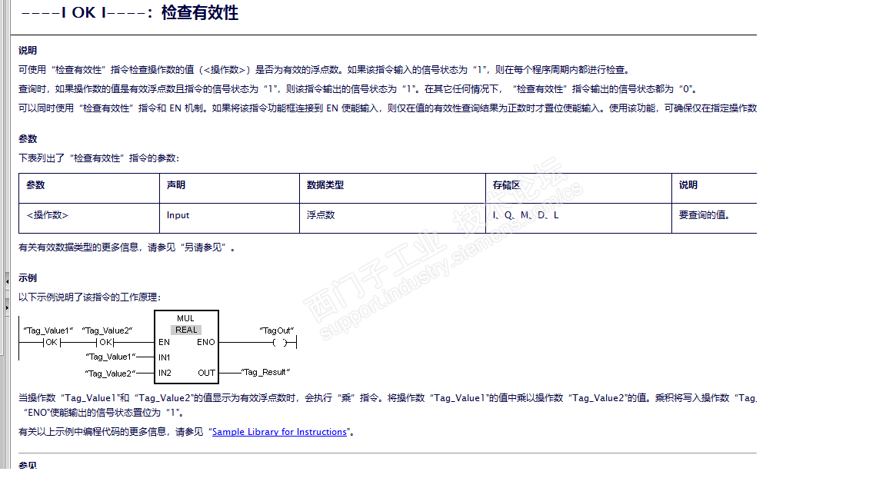
Task: Select the "Tag_Result" output operand
Action: coord(265,372)
